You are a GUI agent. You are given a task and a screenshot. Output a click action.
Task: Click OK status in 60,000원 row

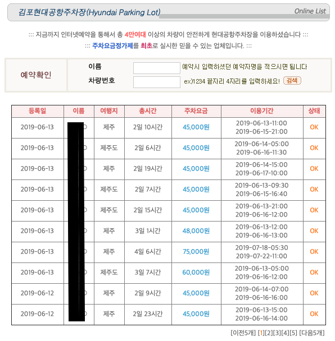314,272
